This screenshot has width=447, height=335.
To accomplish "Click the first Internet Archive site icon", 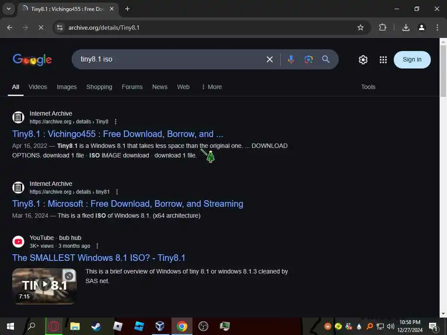I will tap(18, 117).
